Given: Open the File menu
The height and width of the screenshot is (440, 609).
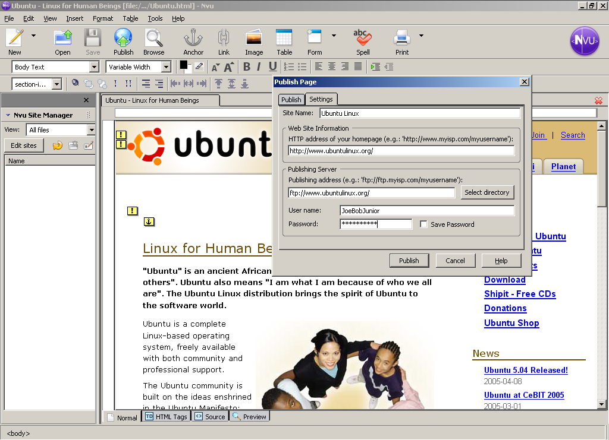Looking at the screenshot, I should 9,18.
